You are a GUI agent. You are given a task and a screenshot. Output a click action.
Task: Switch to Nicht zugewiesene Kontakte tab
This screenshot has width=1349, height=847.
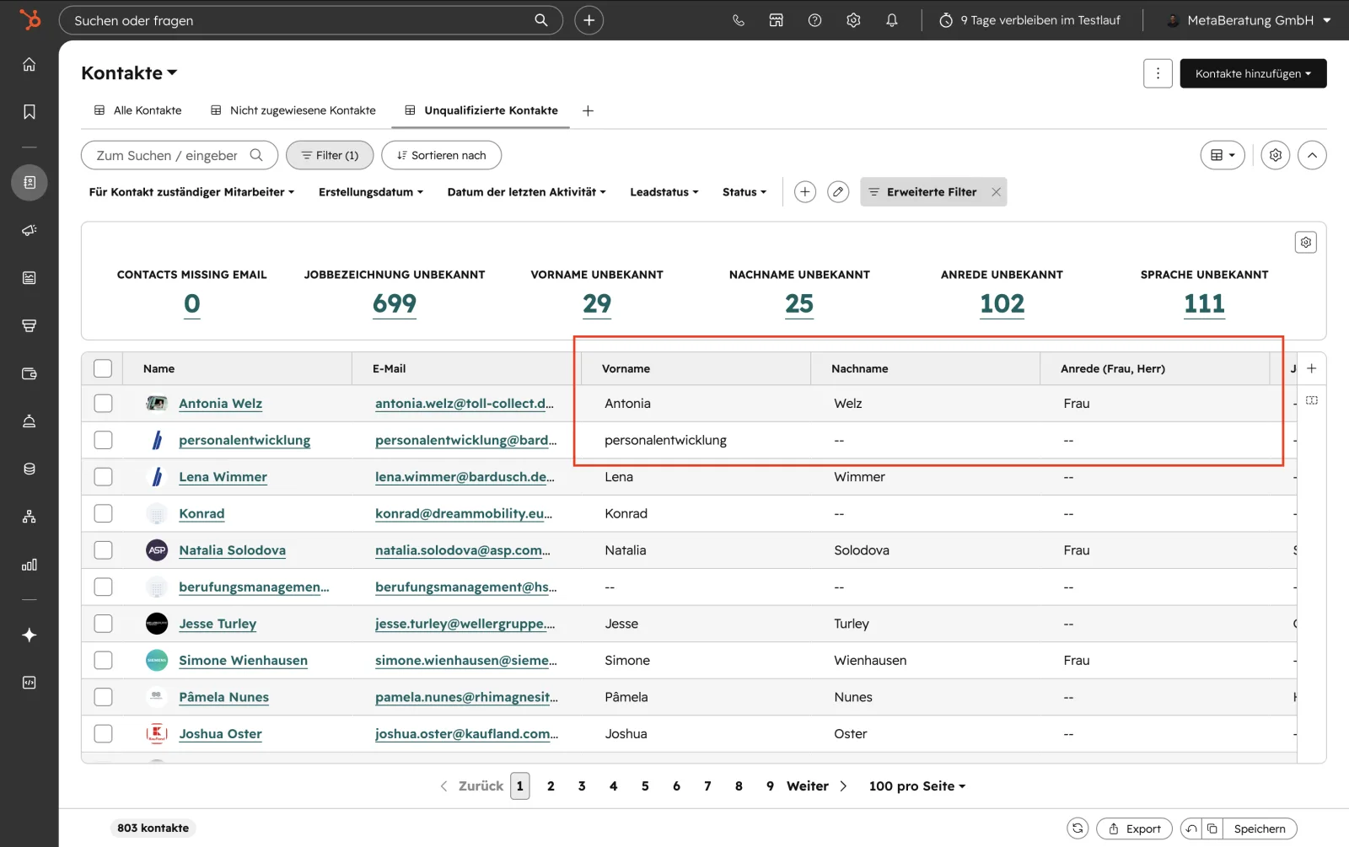(293, 110)
